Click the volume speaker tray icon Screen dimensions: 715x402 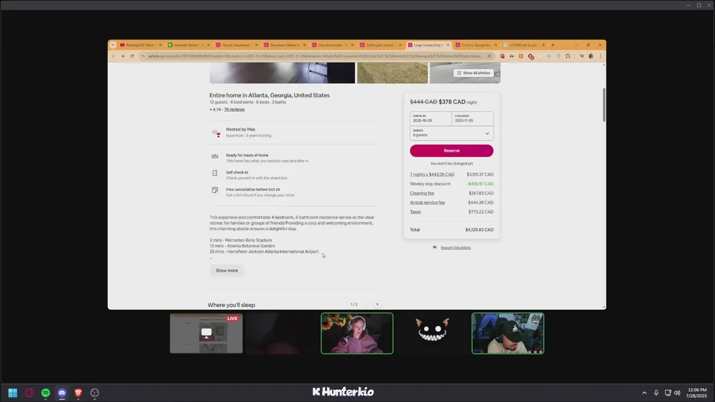[x=677, y=393]
